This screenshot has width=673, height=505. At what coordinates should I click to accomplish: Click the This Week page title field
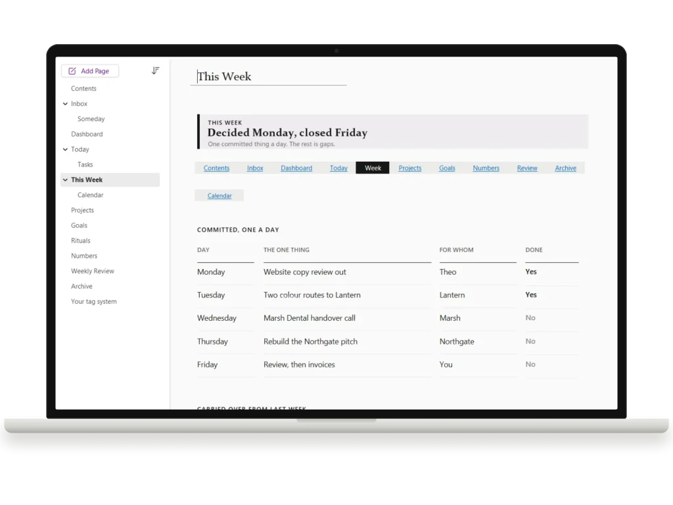pos(268,76)
